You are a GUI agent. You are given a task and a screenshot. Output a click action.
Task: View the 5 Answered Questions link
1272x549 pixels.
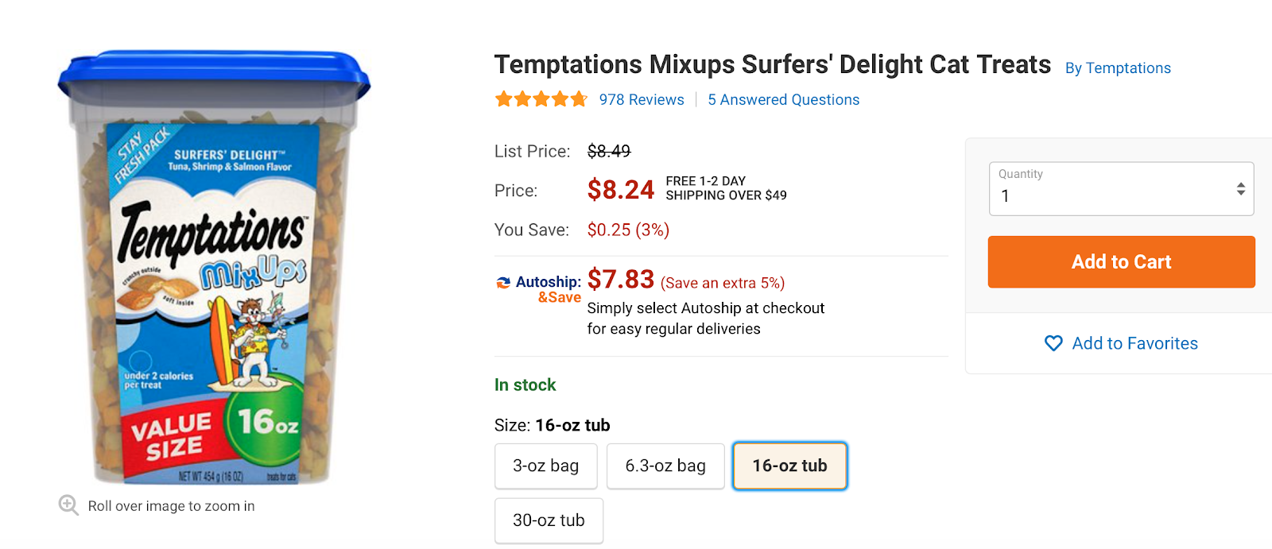[x=783, y=99]
